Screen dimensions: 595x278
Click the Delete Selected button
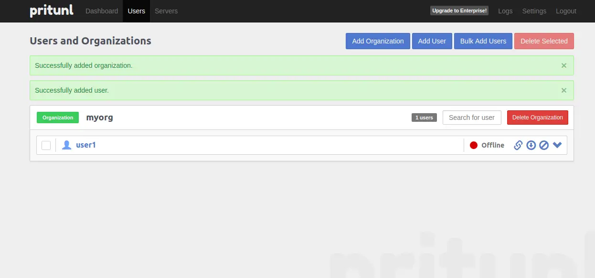click(x=544, y=41)
